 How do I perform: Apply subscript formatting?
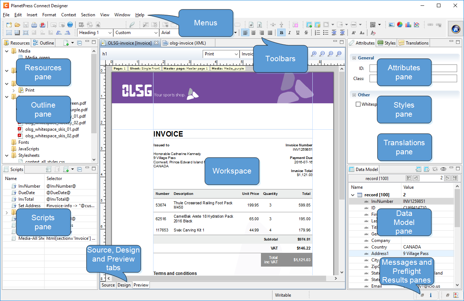click(x=362, y=33)
